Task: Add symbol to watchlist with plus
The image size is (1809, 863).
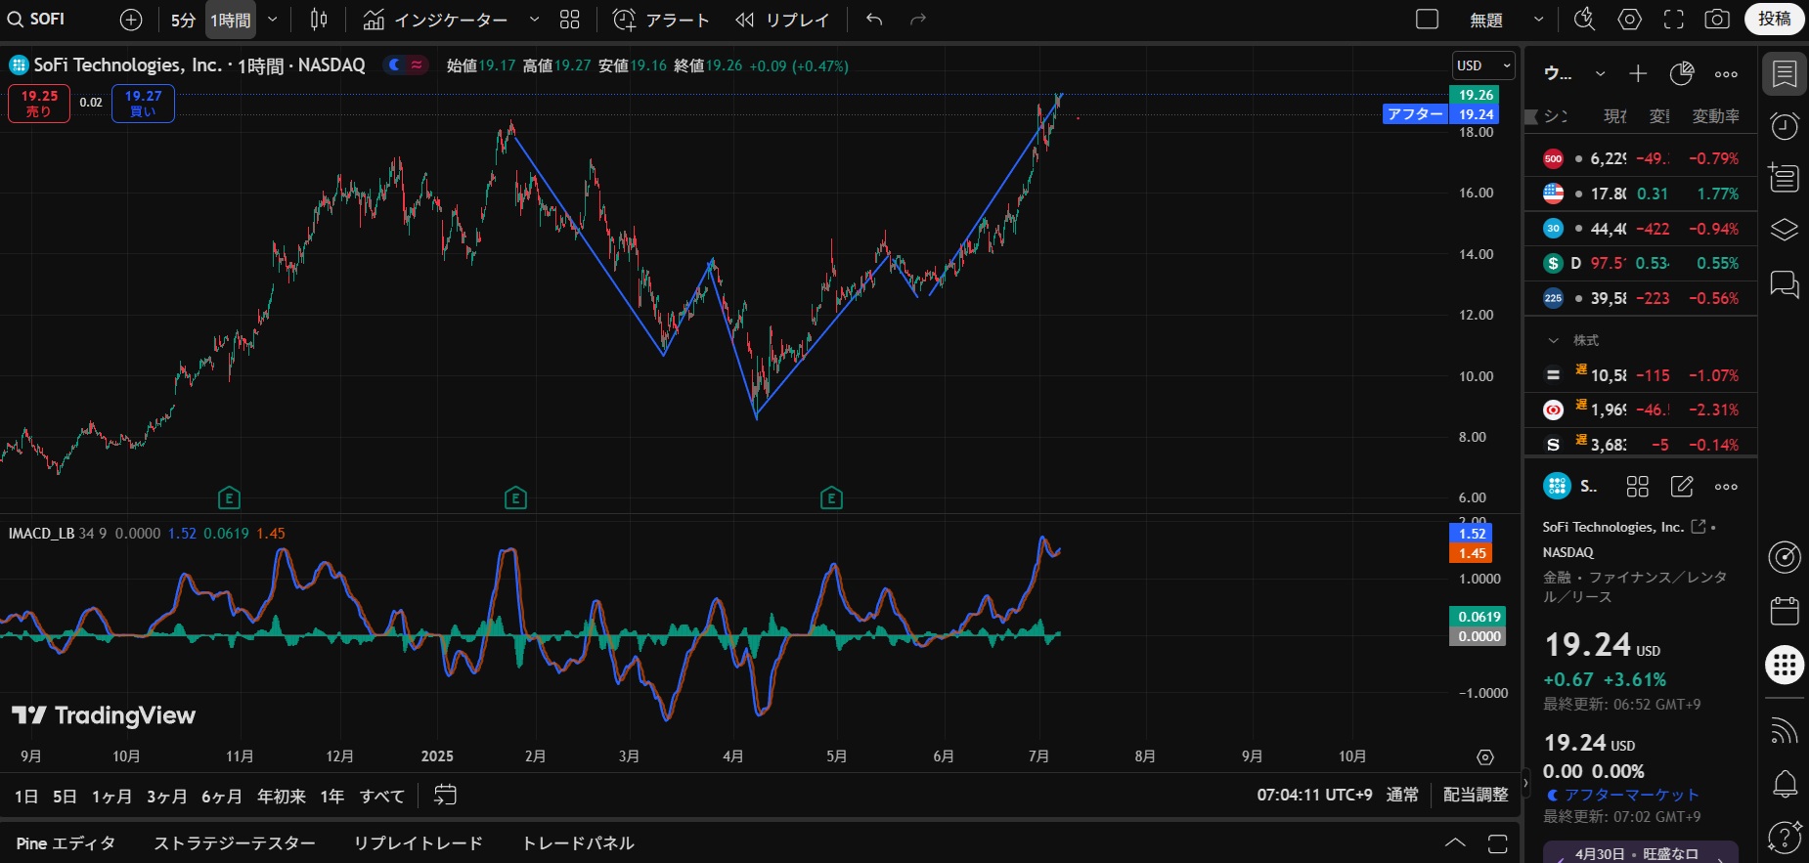Action: coord(1638,73)
